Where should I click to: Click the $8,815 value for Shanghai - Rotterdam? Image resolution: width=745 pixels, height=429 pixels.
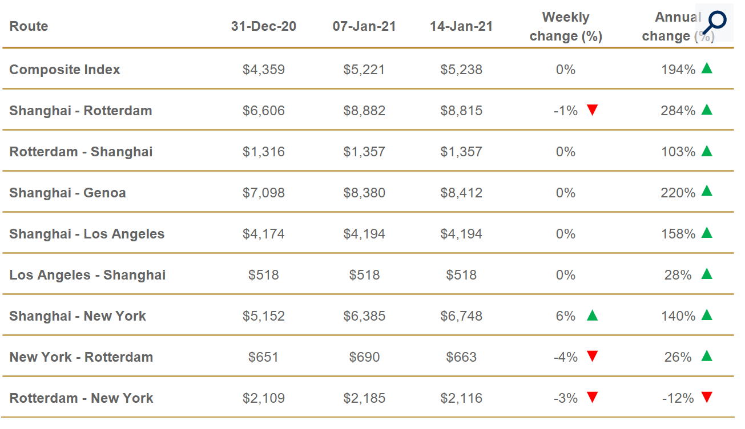point(461,111)
